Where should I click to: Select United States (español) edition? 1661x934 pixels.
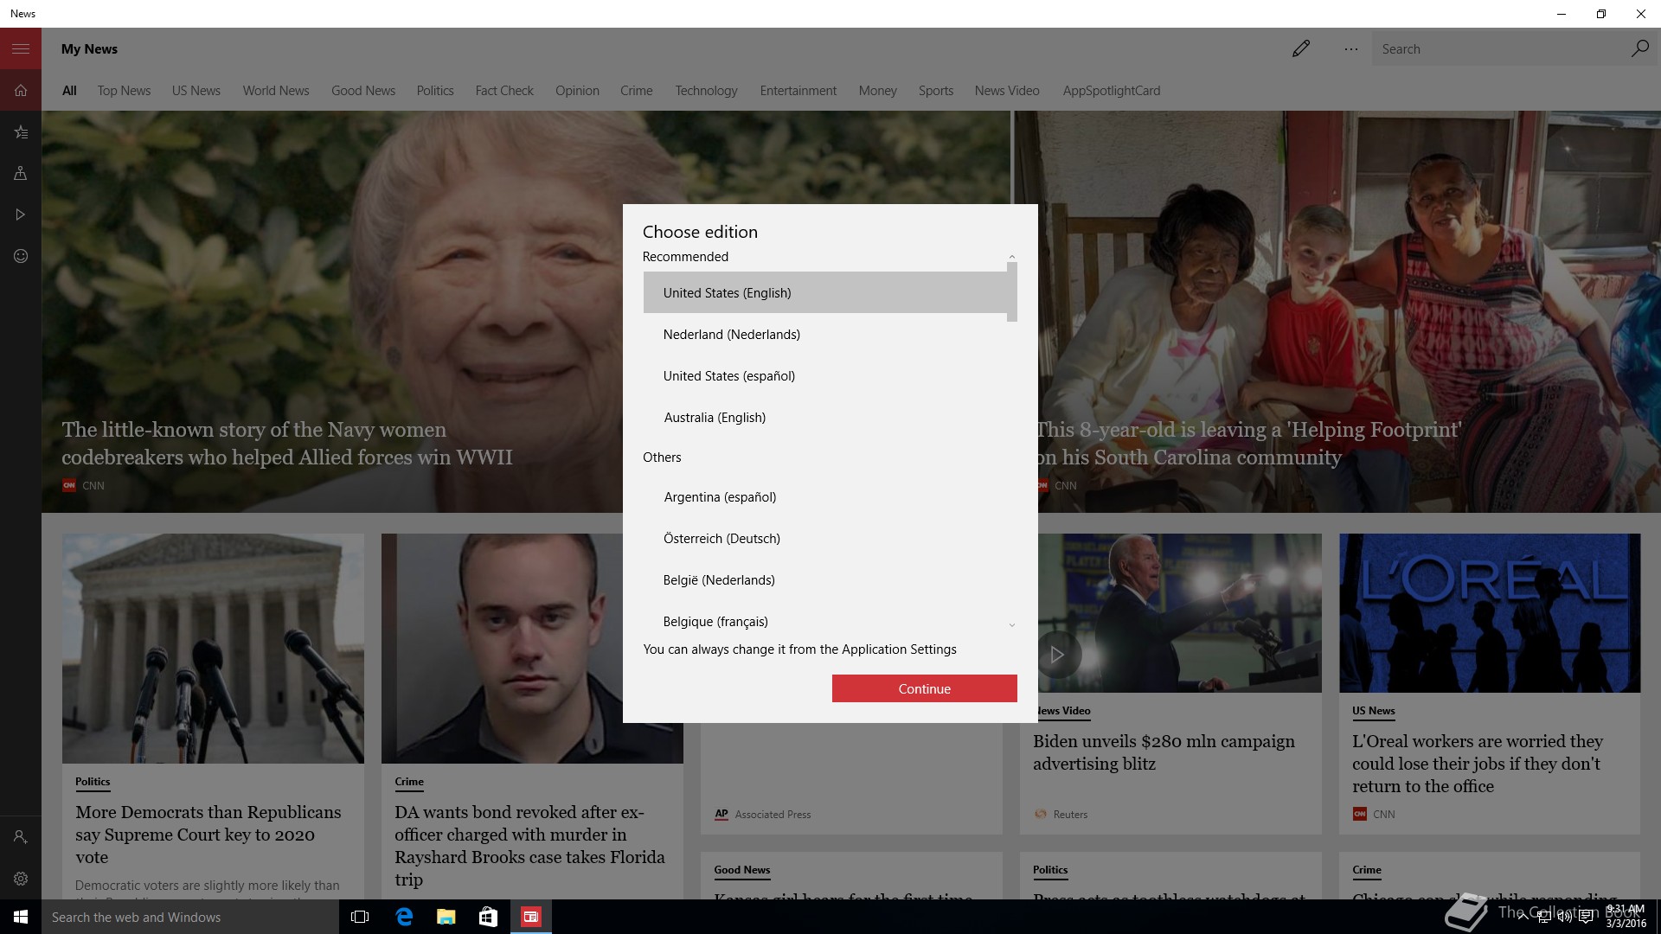click(x=825, y=376)
